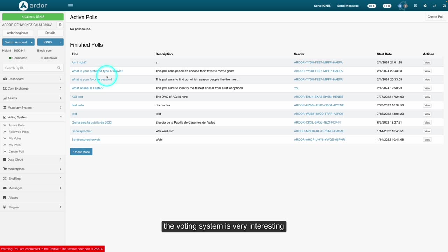Expand the Data Cloud chevron
448x252 pixels.
61,160
